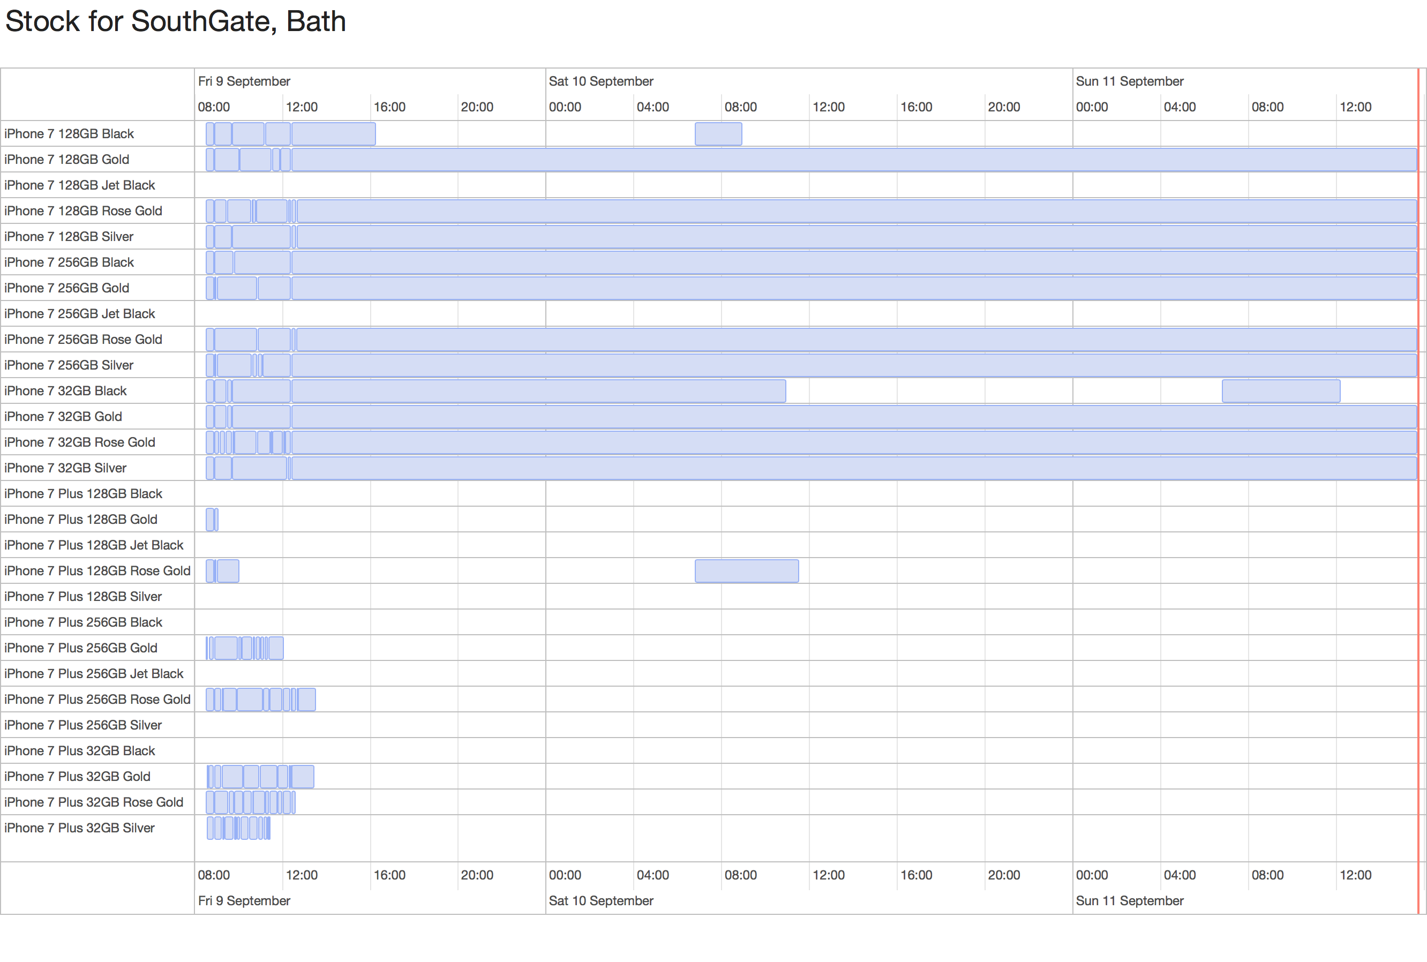Screen dimensions: 1427x962
Task: Select the iPhone 7 Plus 256GB Silver row label
Action: (83, 725)
